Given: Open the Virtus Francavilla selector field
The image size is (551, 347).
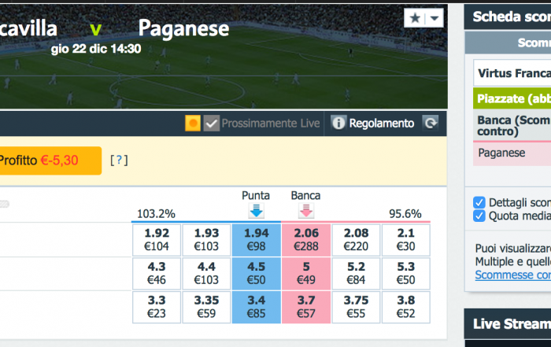Looking at the screenshot, I should (x=512, y=73).
